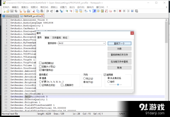The image size is (170, 117).
Task: Open the 插件(P) menu
Action: coord(90,7)
